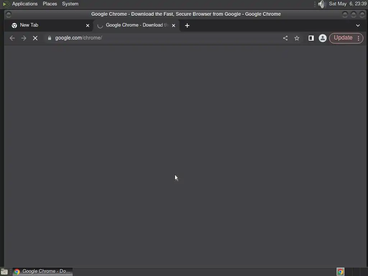Click the distro logo icon in top panel
The width and height of the screenshot is (368, 276).
click(x=6, y=4)
